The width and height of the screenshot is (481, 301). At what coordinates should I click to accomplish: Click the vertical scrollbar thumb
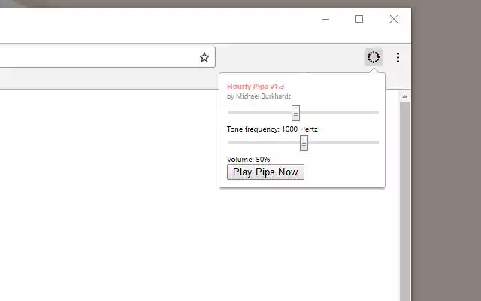coord(404,202)
